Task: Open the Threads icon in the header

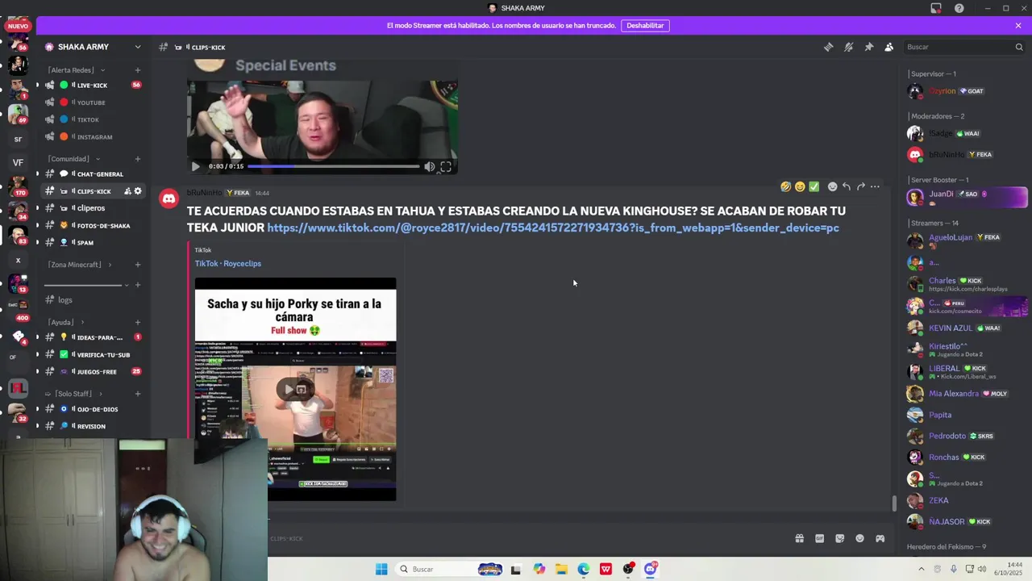Action: 828,47
